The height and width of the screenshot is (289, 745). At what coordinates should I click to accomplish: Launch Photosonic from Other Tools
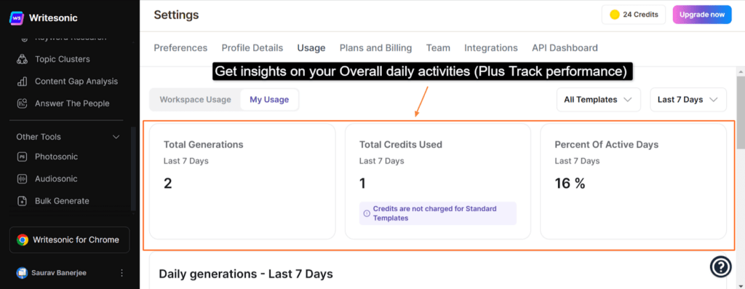click(x=56, y=157)
